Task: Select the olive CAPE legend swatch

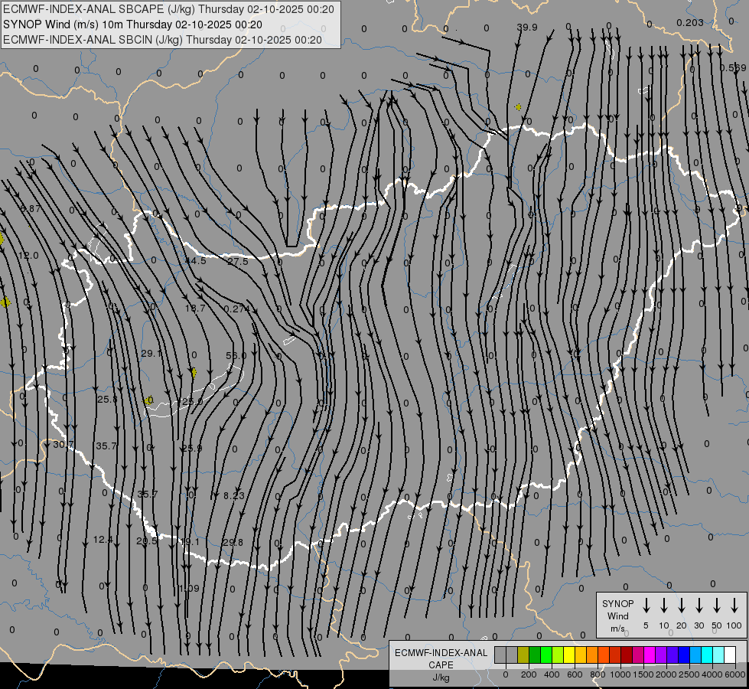Action: 523,655
